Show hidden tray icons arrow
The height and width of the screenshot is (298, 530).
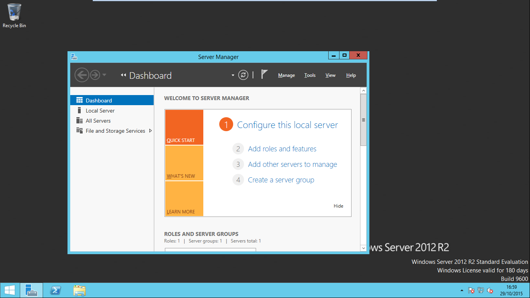point(462,290)
